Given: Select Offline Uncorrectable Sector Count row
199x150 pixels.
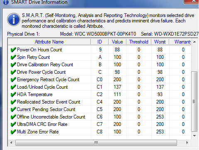Looking at the screenshot, I should coord(99,117).
